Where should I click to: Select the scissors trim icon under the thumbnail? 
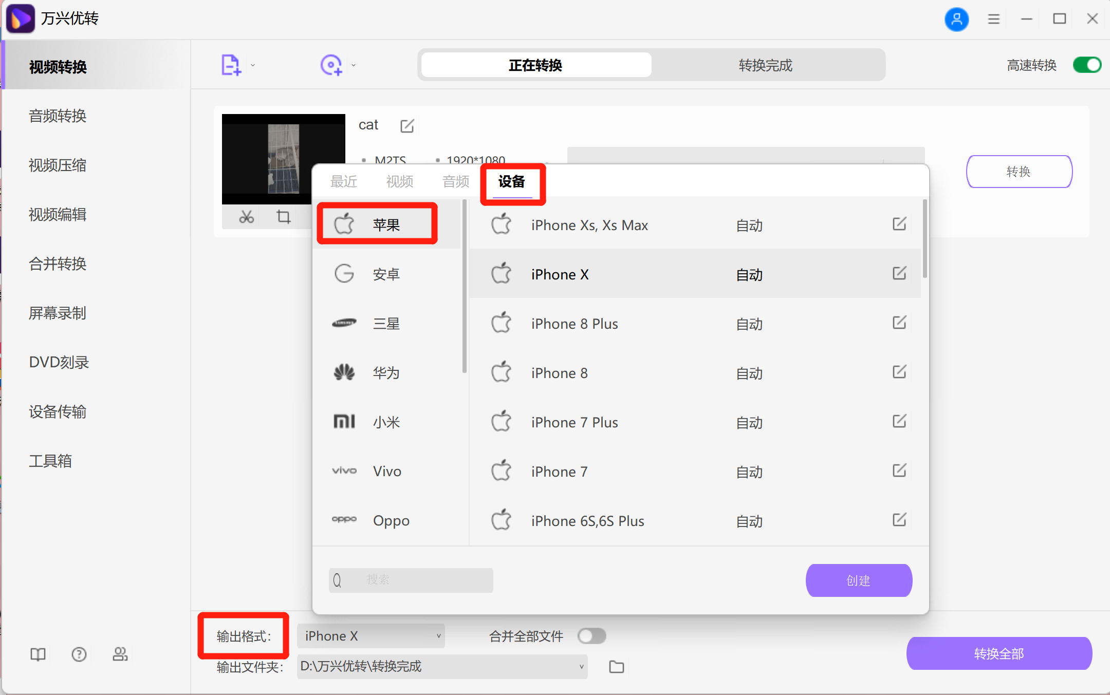[246, 217]
